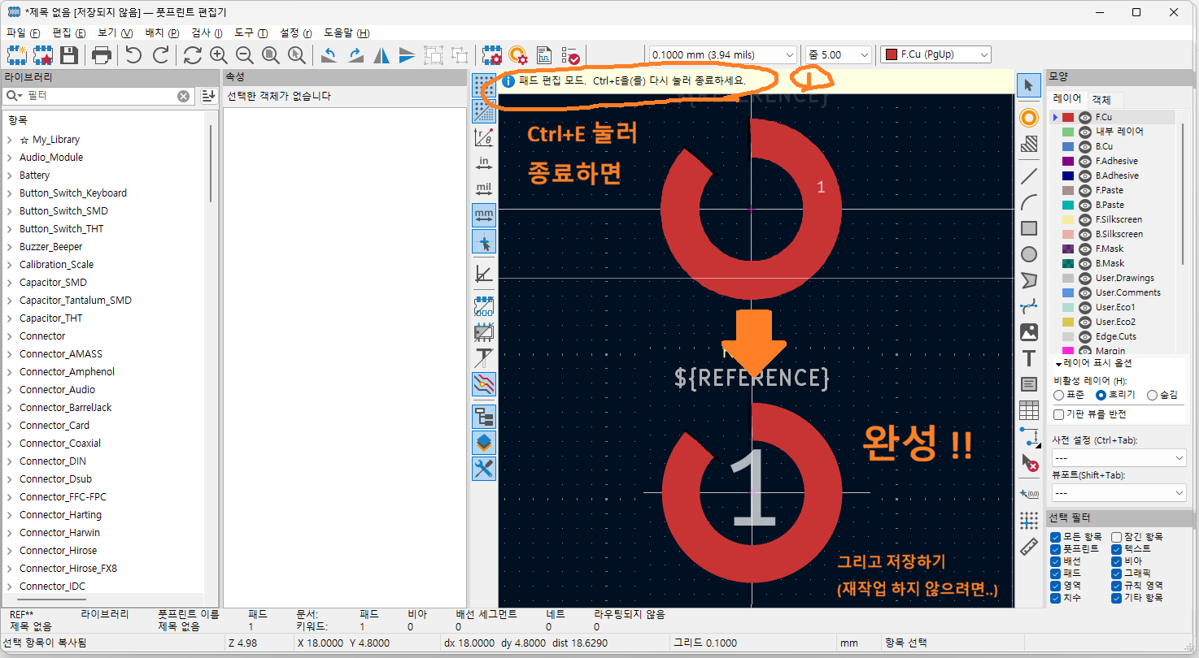
Task: Open the 편집 menu
Action: 68,33
